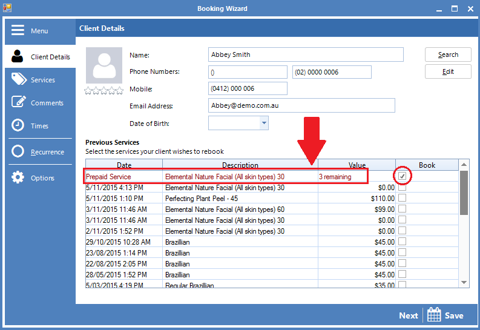This screenshot has width=480, height=330.
Task: Click the calendar Save icon
Action: (434, 315)
